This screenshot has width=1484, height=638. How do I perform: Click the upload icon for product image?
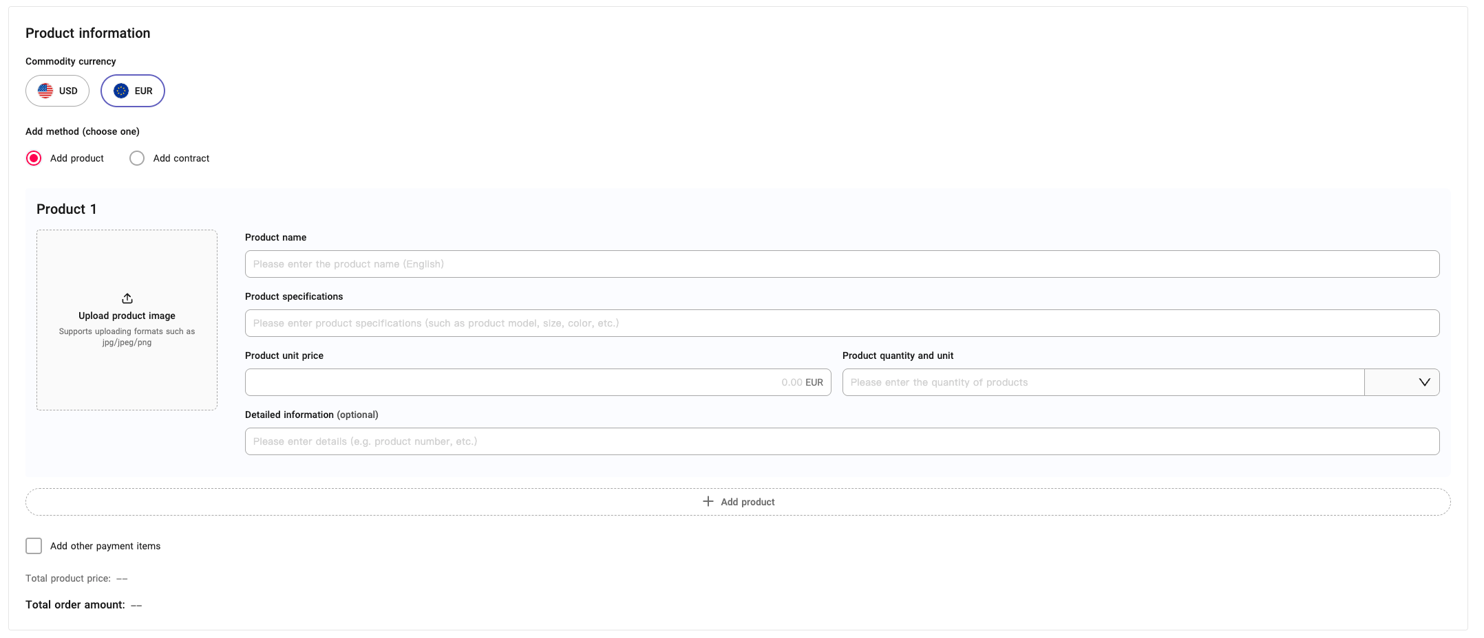pos(127,298)
